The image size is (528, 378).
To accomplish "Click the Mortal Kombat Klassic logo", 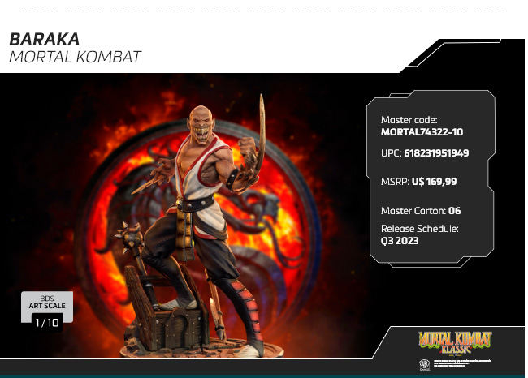I will (x=455, y=342).
